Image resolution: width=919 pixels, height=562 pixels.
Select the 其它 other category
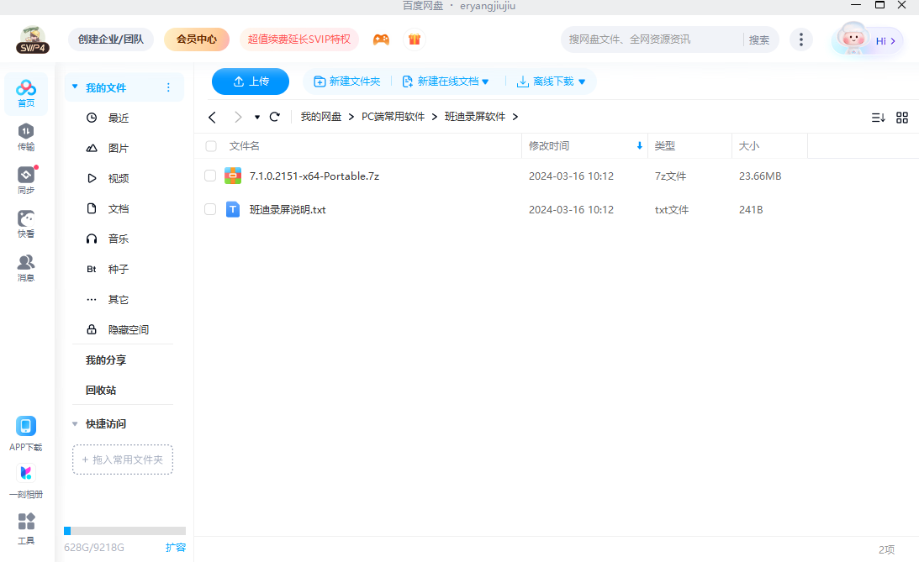[x=119, y=299]
